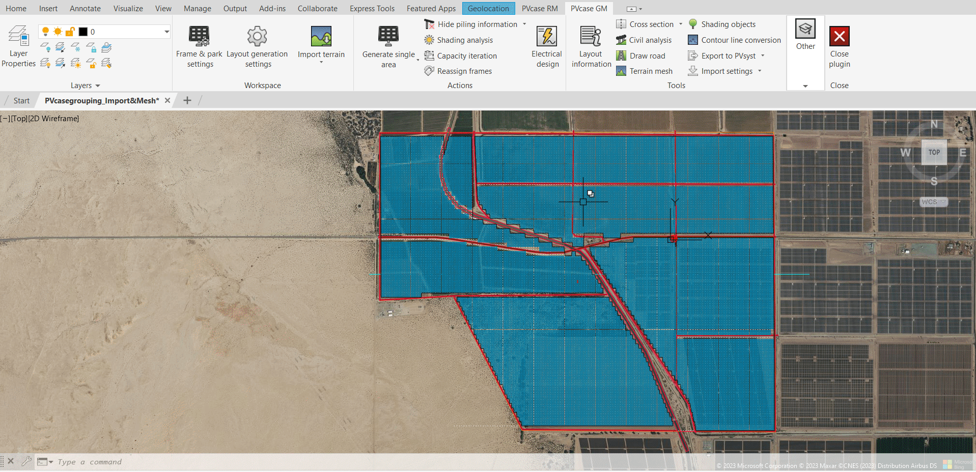Toggle the layer freeze sun icon
Image resolution: width=976 pixels, height=472 pixels.
coord(58,32)
